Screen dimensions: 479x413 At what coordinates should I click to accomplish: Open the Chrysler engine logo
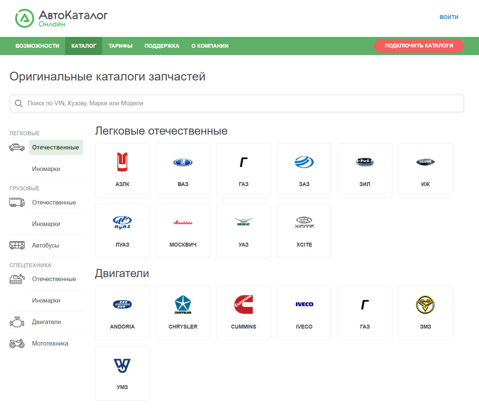(x=183, y=304)
